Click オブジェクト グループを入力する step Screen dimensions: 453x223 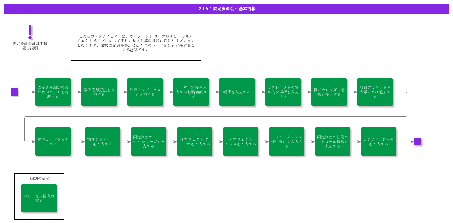pyautogui.click(x=195, y=142)
